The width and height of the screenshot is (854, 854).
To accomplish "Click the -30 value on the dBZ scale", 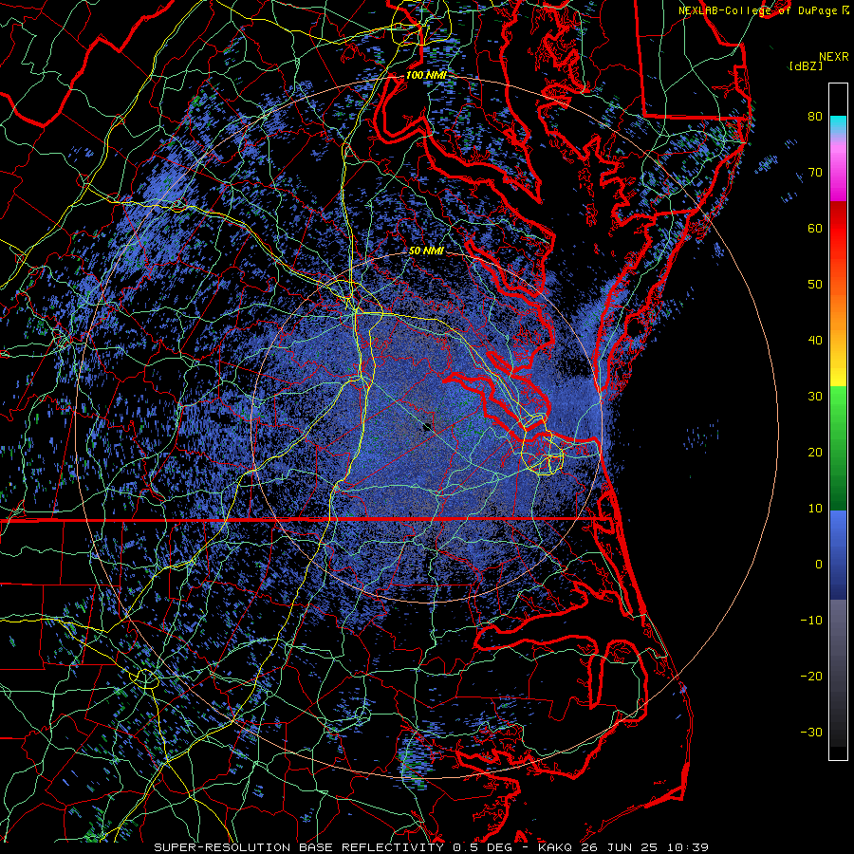I will point(811,733).
